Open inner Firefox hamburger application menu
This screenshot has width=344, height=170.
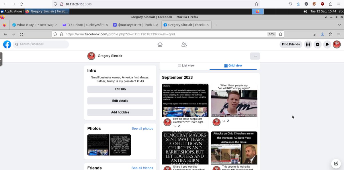tap(339, 34)
